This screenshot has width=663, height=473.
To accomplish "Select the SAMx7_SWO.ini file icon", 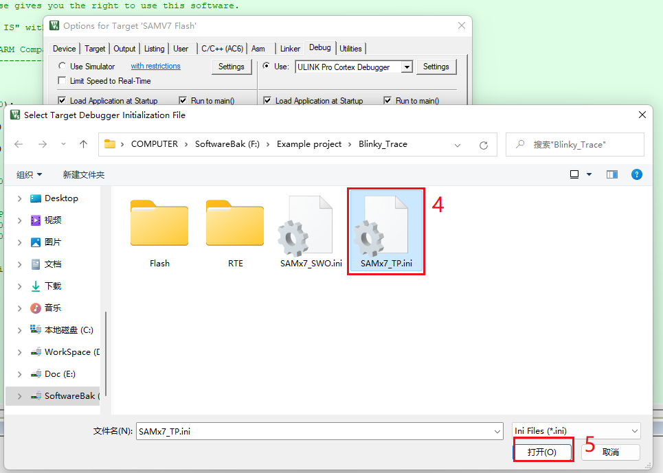I will (306, 227).
